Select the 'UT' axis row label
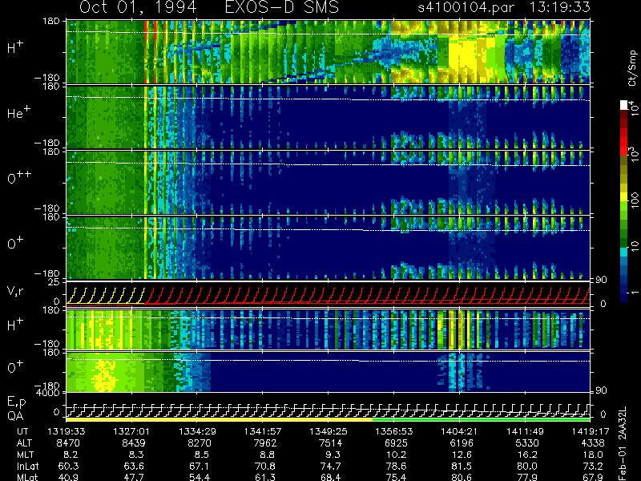641x481 pixels. (23, 431)
